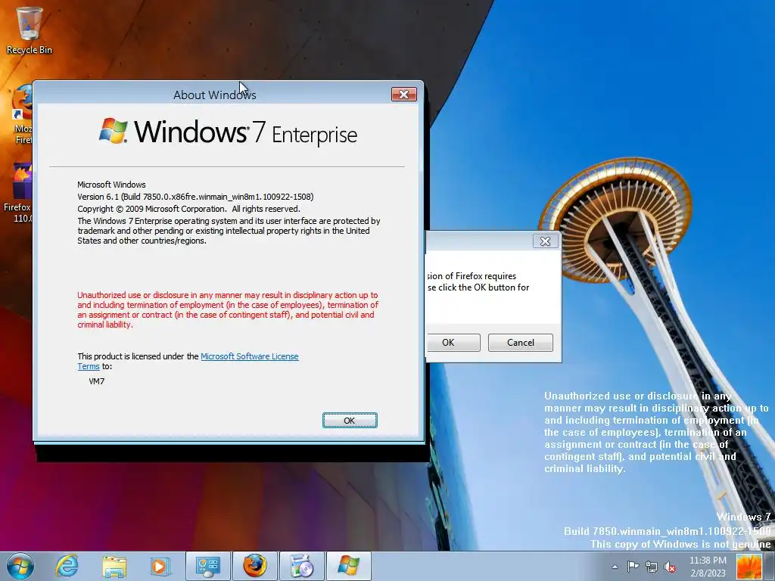Show hidden tray icons arrow
This screenshot has height=581, width=775.
615,567
